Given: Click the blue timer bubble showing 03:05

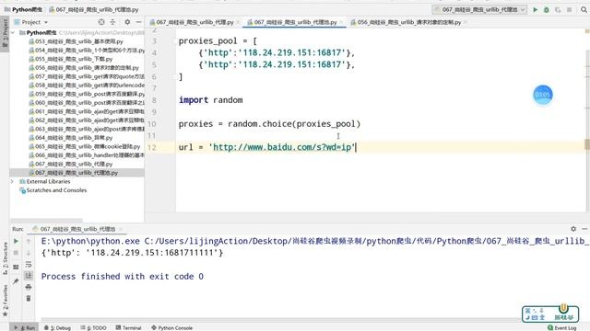Looking at the screenshot, I should (x=543, y=95).
